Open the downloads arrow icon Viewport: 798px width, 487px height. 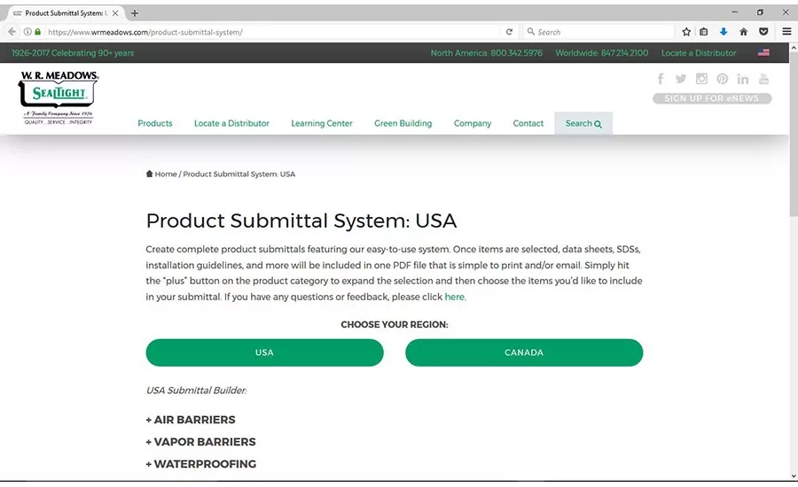coord(724,32)
